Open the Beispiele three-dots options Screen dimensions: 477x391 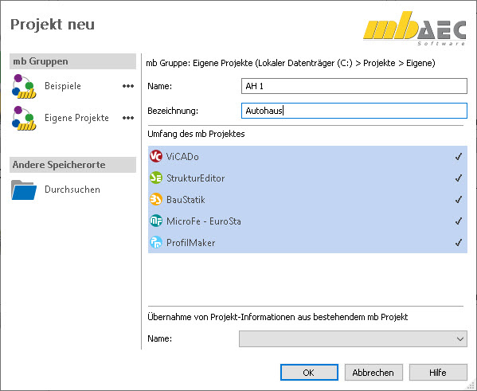(x=128, y=86)
